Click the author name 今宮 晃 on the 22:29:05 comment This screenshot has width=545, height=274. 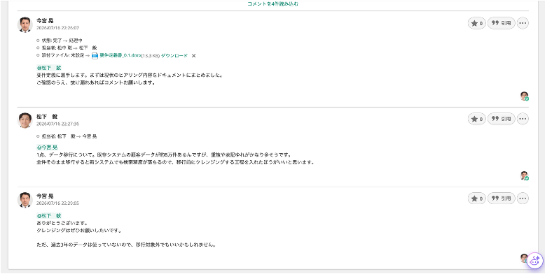[45, 196]
